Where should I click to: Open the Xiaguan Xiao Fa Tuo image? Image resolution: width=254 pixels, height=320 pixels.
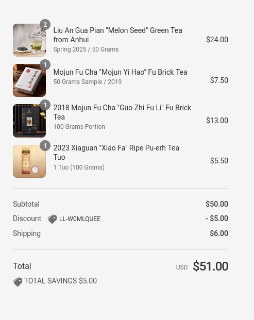(29, 161)
